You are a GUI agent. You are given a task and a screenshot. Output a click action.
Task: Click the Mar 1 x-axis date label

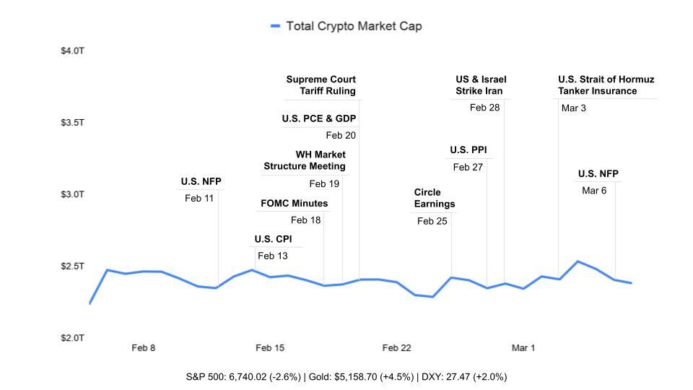coord(523,348)
